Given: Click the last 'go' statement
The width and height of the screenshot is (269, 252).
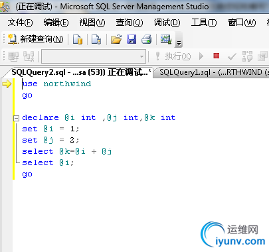Looking at the screenshot, I should coord(27,174).
